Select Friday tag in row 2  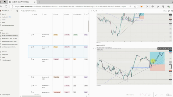(x=56, y=35)
